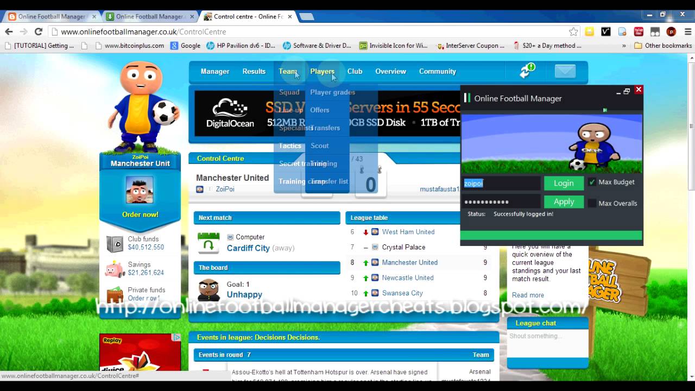Click the Login button in the tool window
The image size is (695, 391).
click(x=564, y=183)
